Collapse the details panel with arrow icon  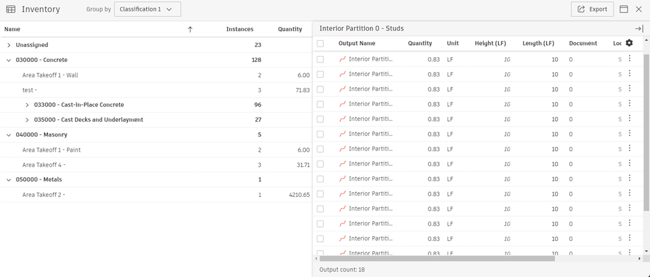pyautogui.click(x=639, y=29)
